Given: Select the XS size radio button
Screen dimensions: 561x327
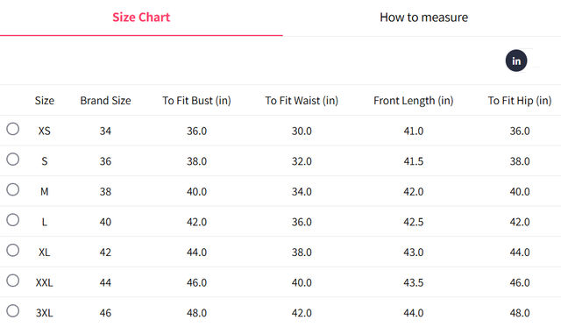Looking at the screenshot, I should pyautogui.click(x=13, y=129).
